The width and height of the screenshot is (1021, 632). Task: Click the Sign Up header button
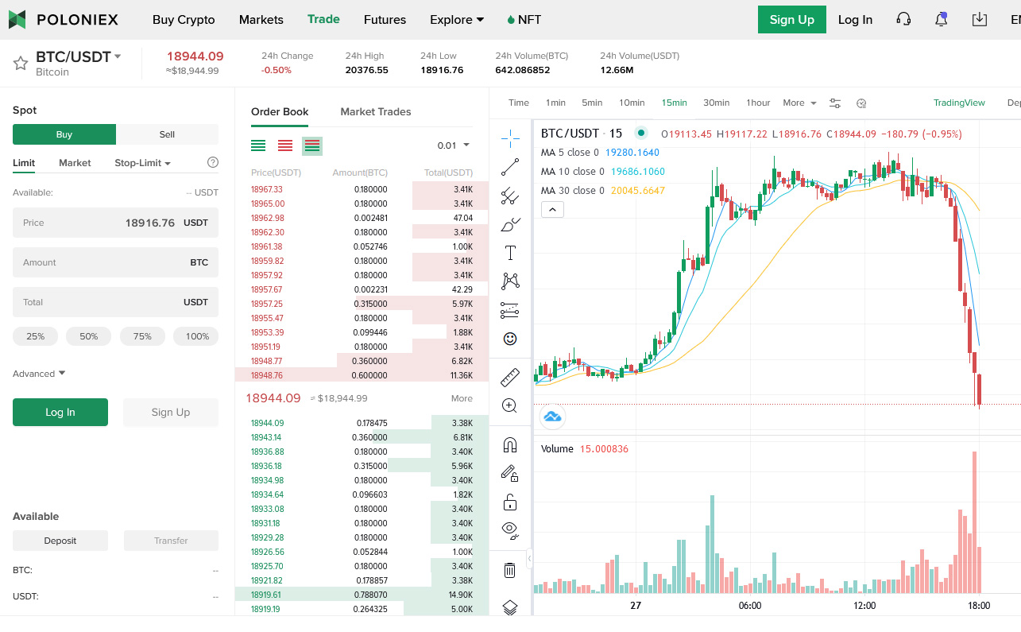[x=792, y=20]
